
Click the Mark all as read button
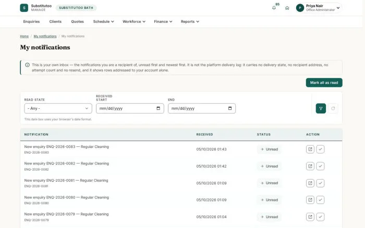(324, 83)
